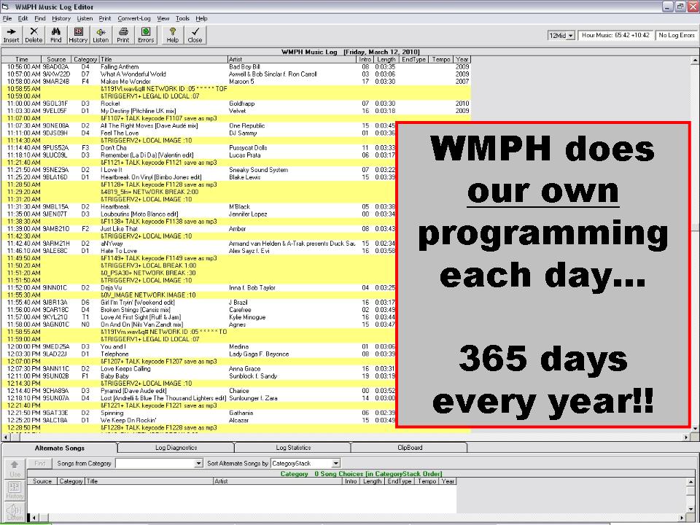Open the Songs from Category dropdown

(199, 464)
